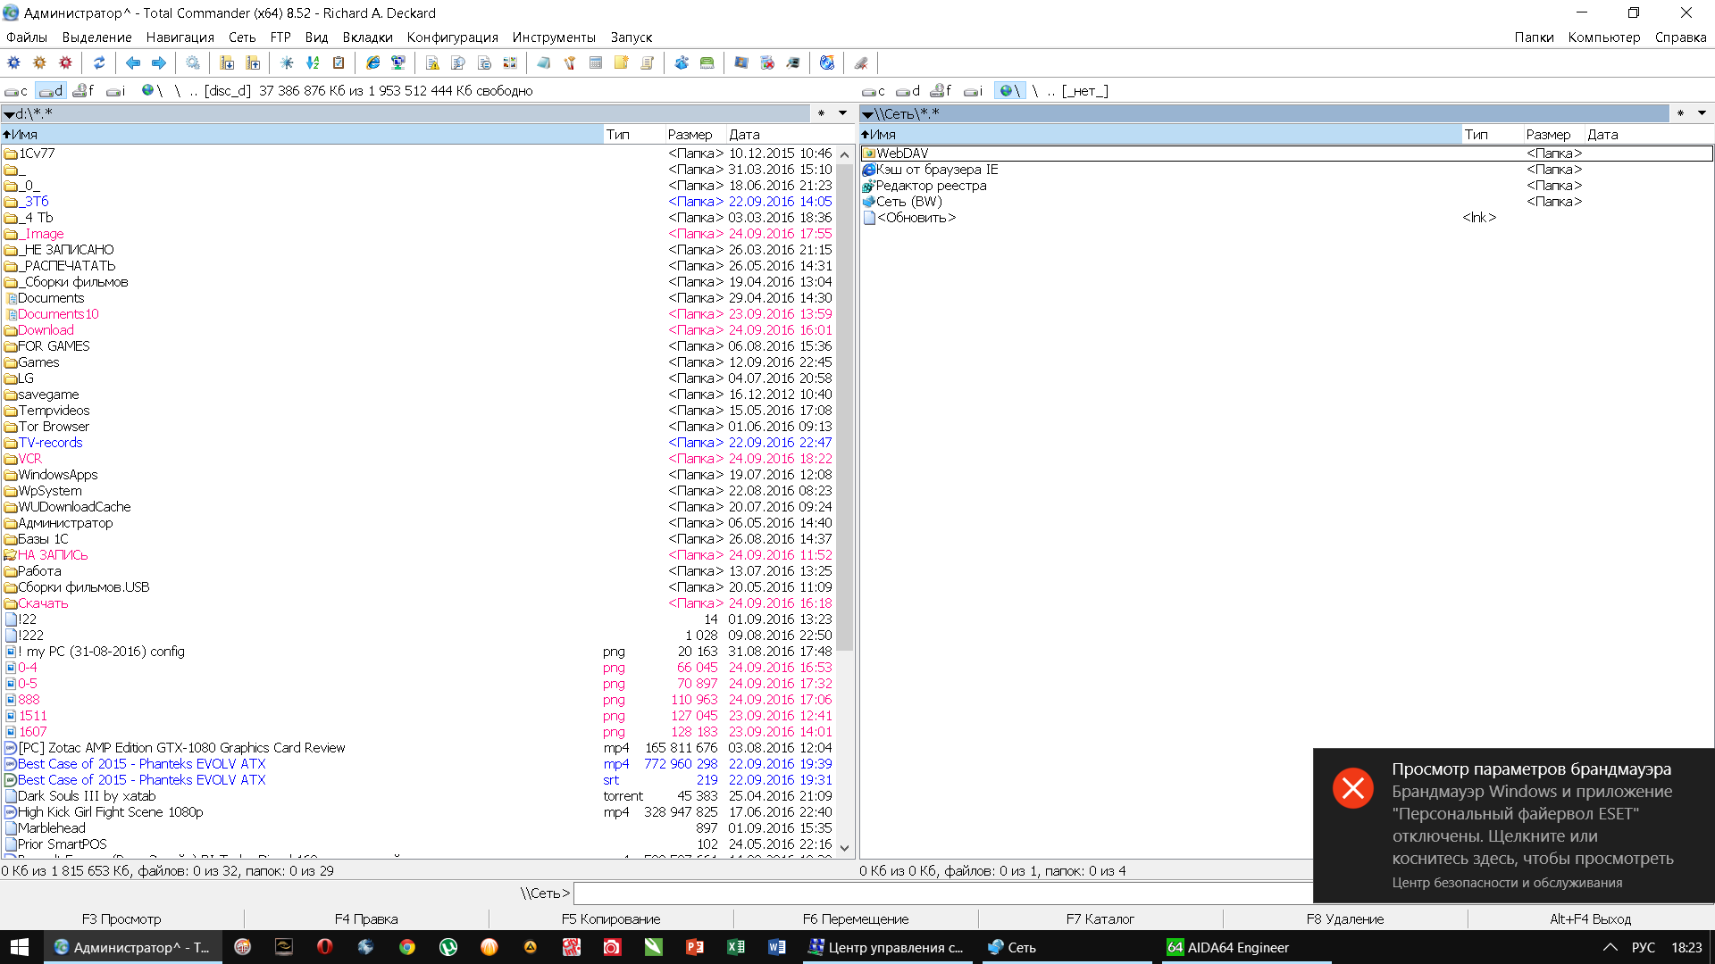1715x964 pixels.
Task: Select drive c in left panel
Action: (16, 91)
